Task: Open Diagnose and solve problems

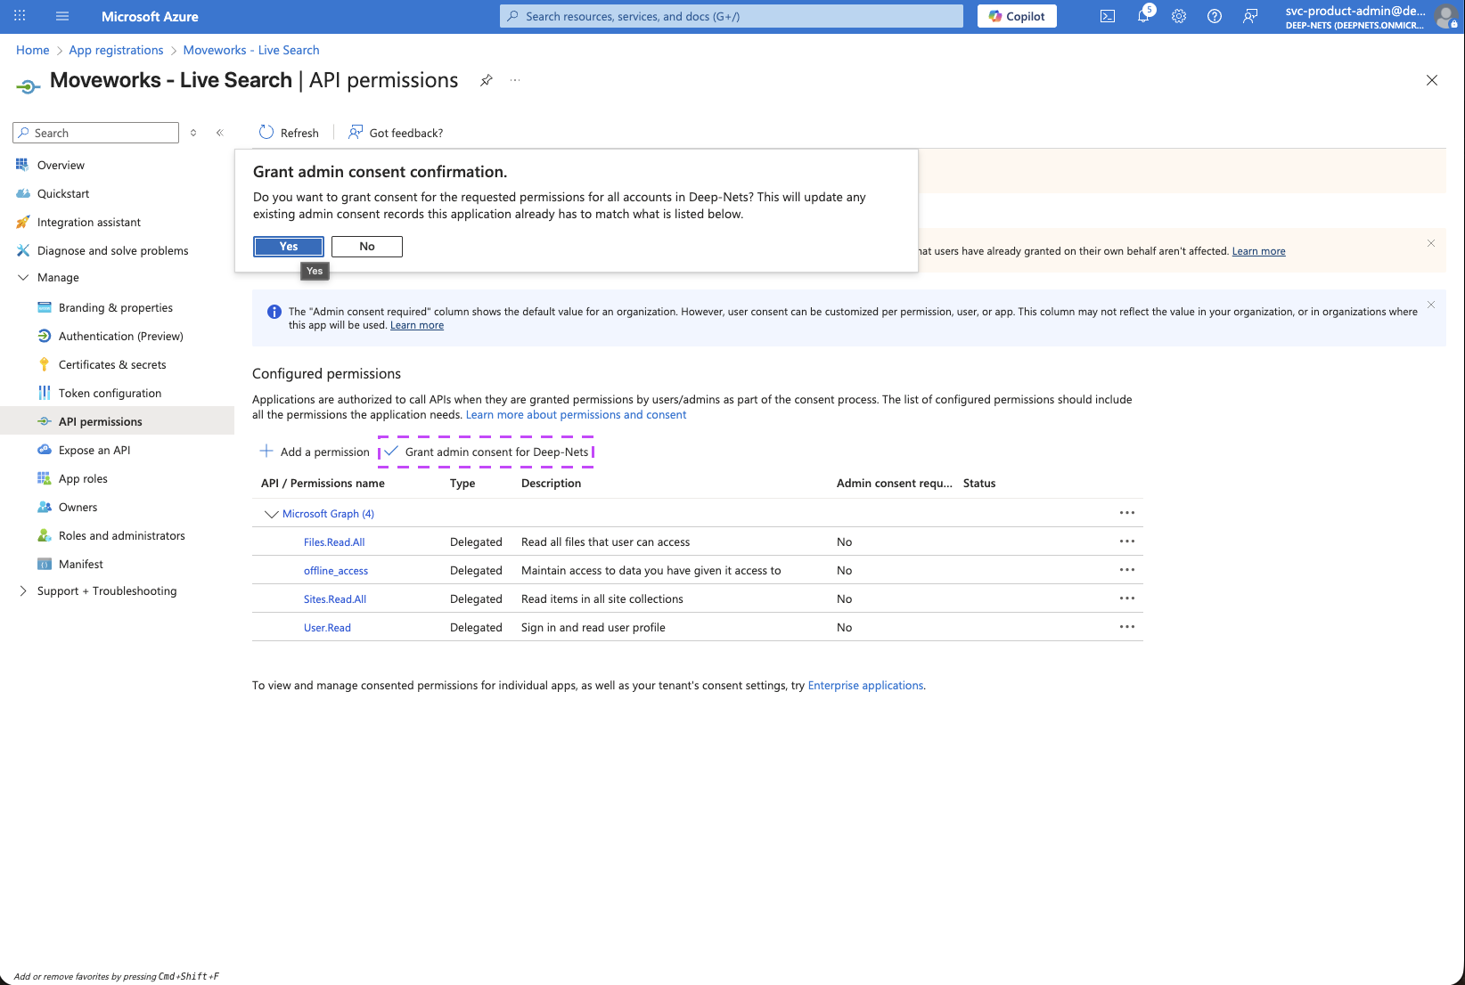Action: point(113,250)
